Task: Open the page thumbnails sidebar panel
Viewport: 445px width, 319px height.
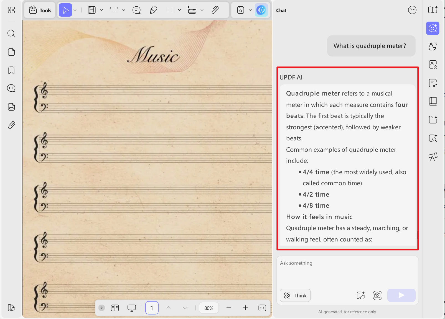Action: 11,52
